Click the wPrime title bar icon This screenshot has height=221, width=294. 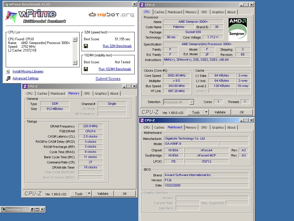[6, 4]
